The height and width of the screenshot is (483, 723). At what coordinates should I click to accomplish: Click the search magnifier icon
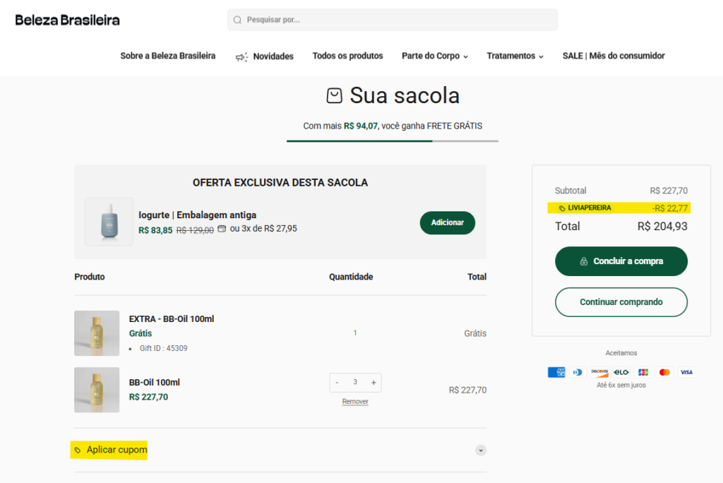(x=237, y=20)
